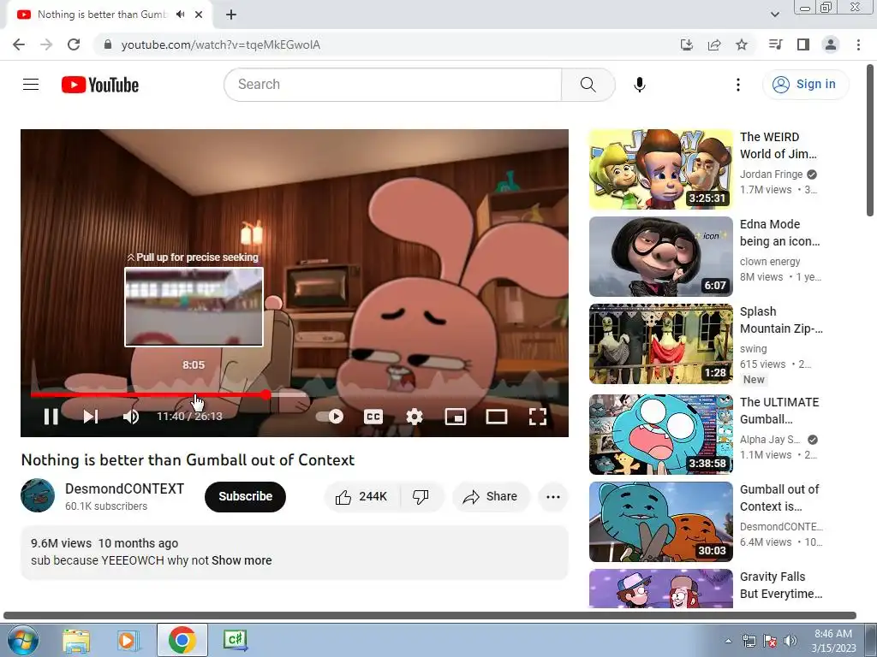This screenshot has width=877, height=657.
Task: Enable miniplayer mode
Action: [x=456, y=417]
